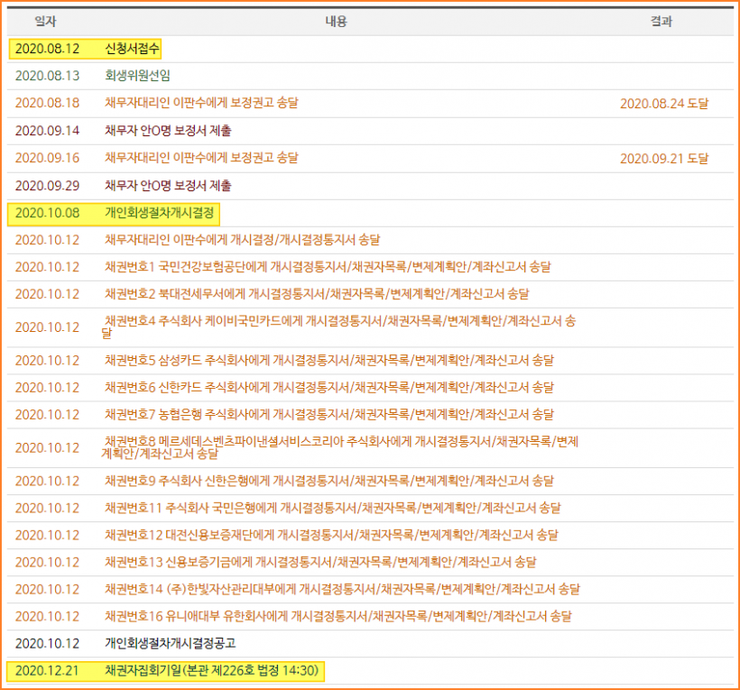Screen dimensions: 740x690
Task: Open 채권번호14 한빛자산관리대부 entry
Action: 342,589
